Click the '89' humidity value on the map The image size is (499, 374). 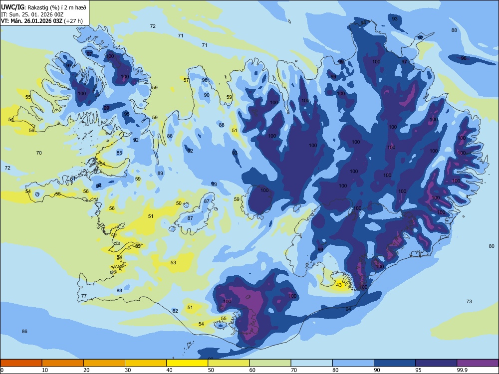coord(160,174)
